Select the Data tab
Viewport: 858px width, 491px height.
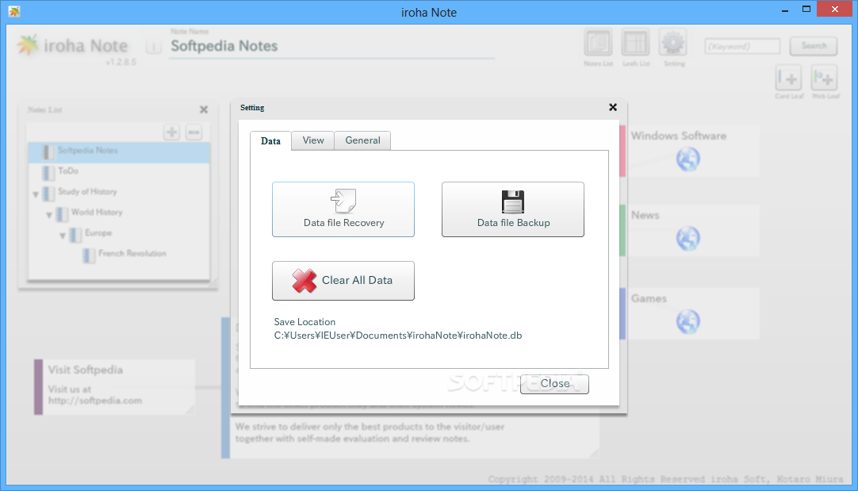pos(270,141)
